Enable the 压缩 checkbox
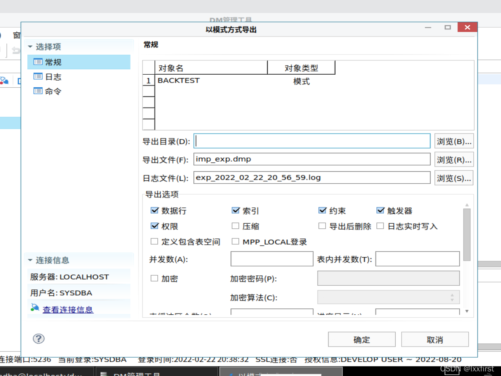Image resolution: width=501 pixels, height=376 pixels. coord(235,226)
